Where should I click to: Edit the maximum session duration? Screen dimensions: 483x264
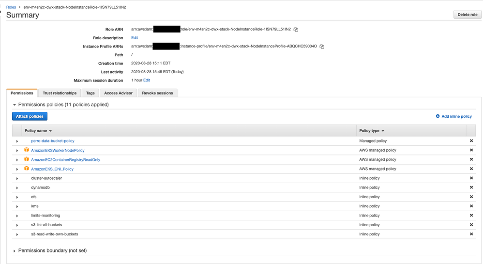click(x=147, y=80)
